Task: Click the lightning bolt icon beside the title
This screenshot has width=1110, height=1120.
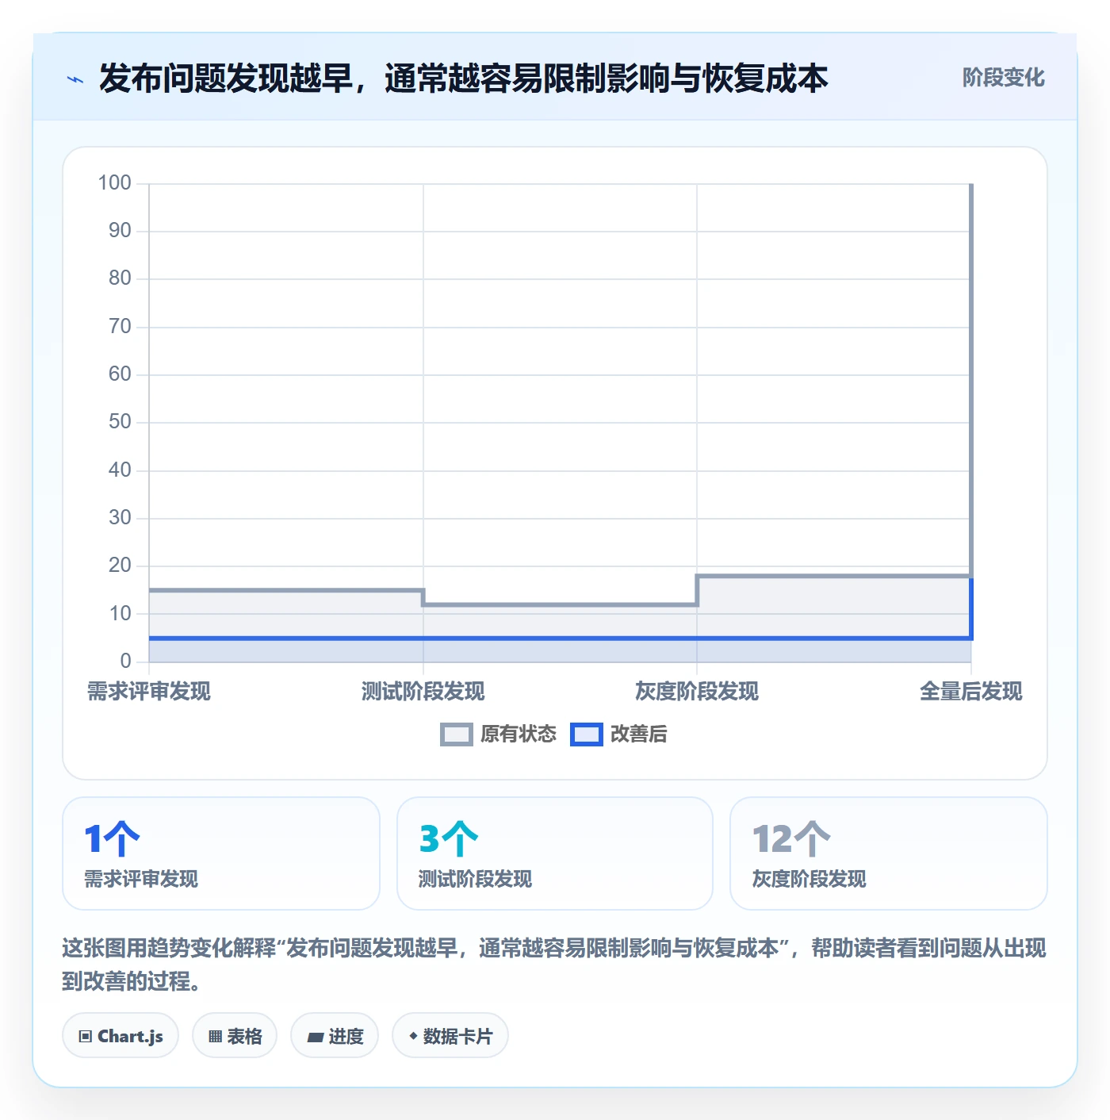Action: 75,79
